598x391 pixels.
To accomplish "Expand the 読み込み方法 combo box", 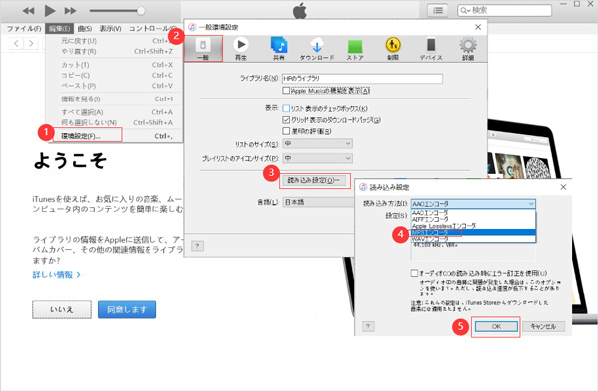I will click(472, 204).
